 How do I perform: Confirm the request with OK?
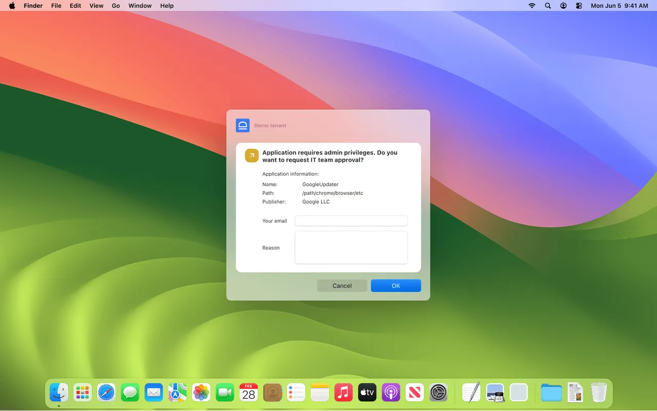pos(396,286)
